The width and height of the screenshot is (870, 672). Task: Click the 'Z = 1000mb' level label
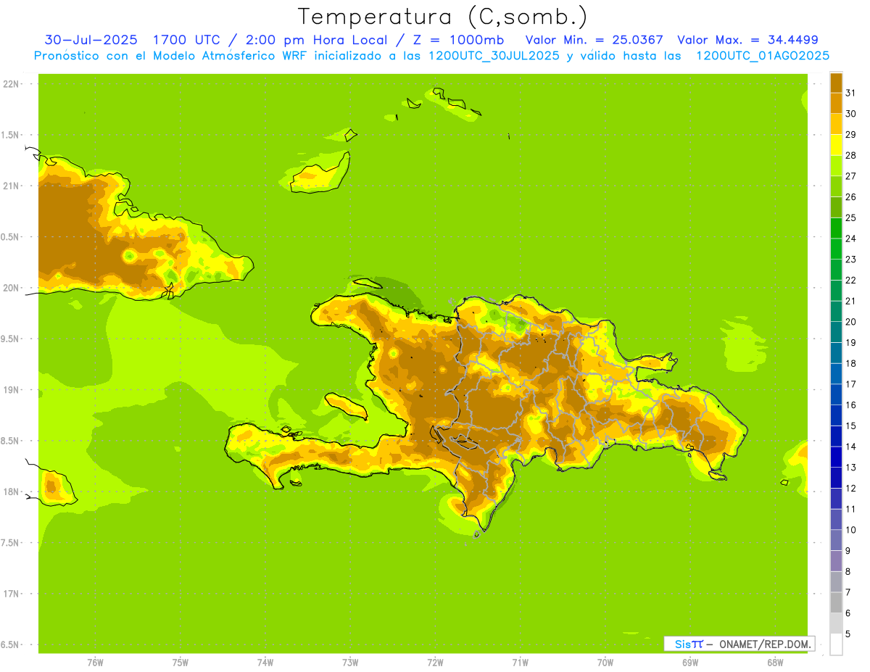point(457,40)
